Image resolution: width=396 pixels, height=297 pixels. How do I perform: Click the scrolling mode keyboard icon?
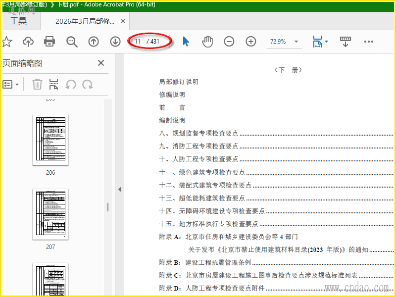click(345, 42)
